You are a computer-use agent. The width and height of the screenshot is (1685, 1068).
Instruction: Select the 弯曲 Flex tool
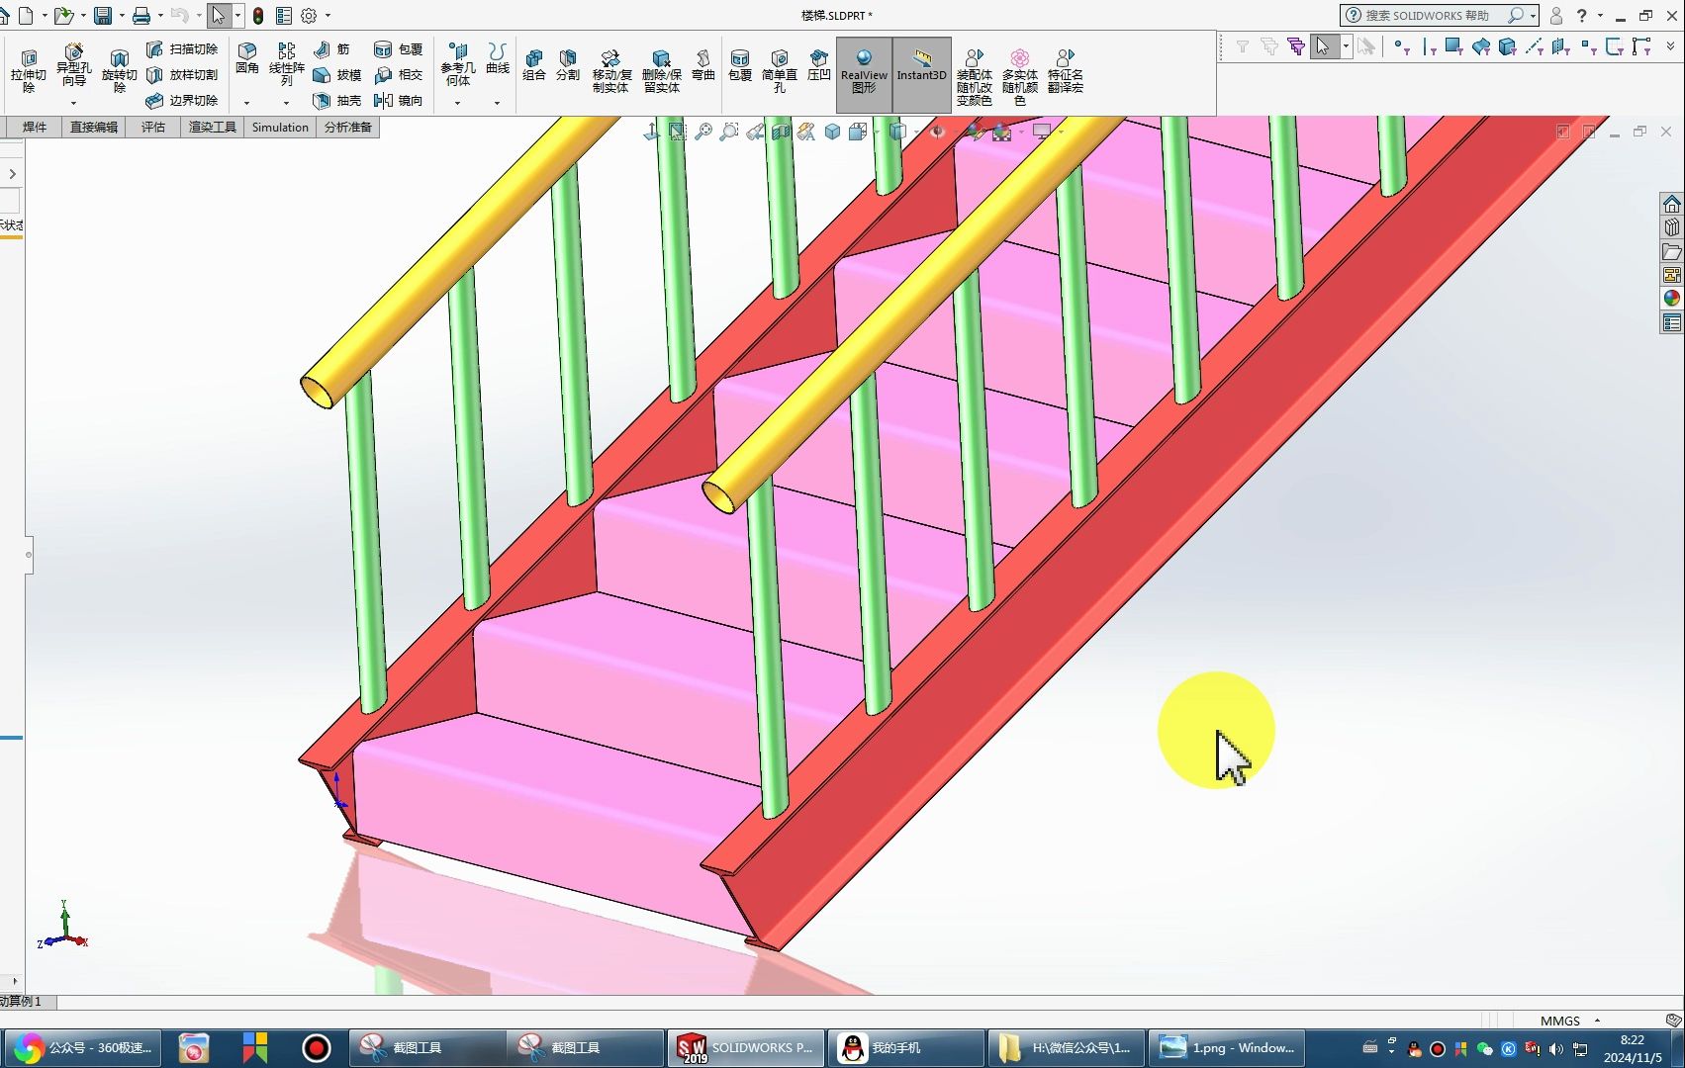click(x=702, y=65)
